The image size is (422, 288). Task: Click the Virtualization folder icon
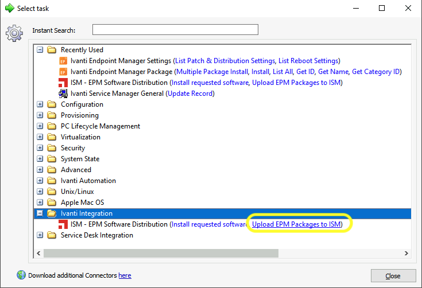[x=52, y=137]
